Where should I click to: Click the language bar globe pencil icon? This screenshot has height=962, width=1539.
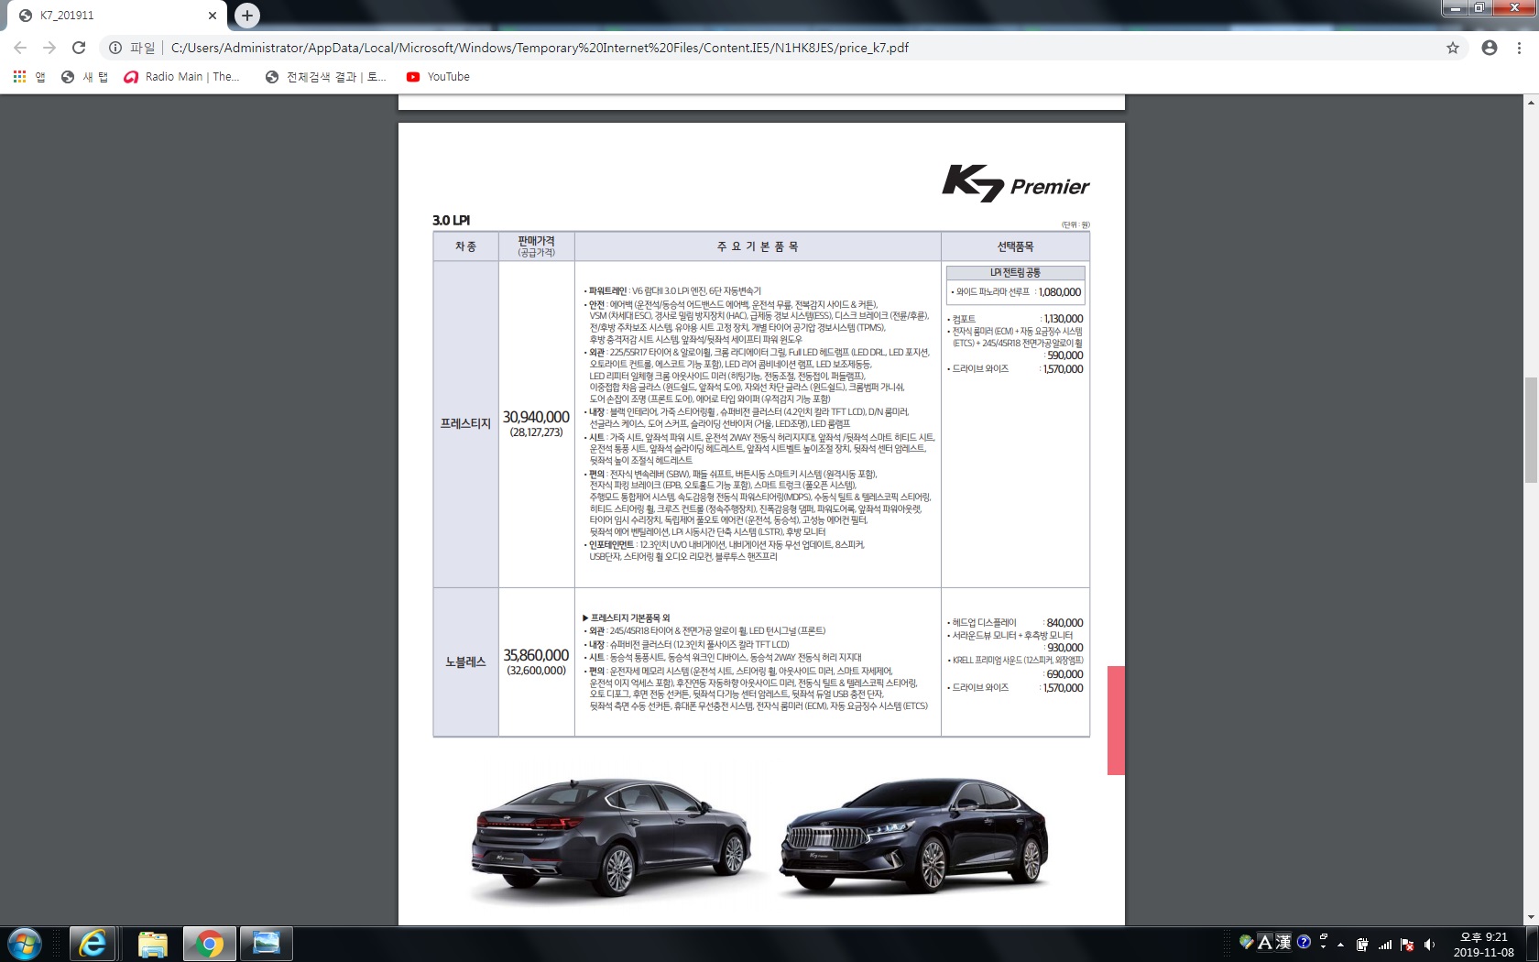click(x=1245, y=942)
